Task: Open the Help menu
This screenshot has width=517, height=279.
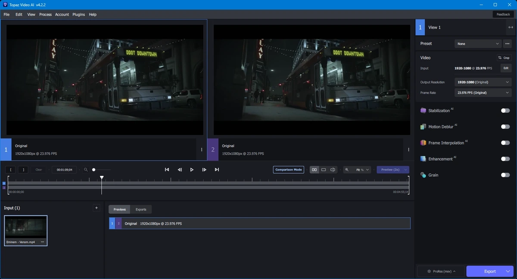Action: coord(93,15)
